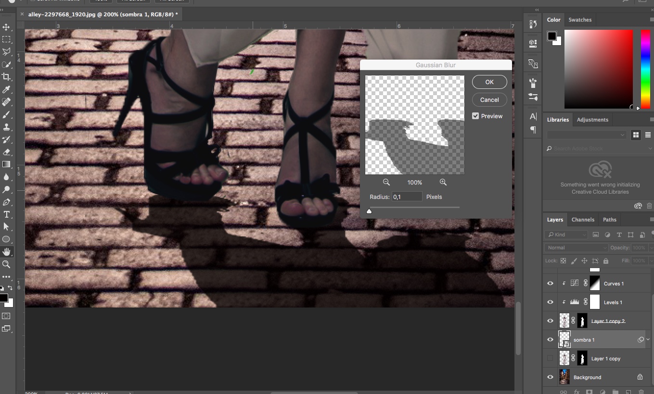
Task: Click the Color panel foreground swatch
Action: 551,36
